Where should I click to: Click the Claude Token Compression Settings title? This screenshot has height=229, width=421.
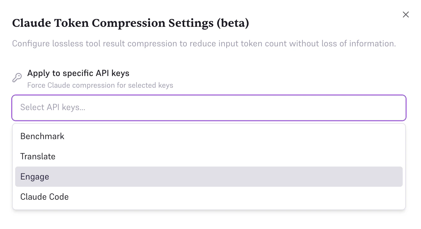coord(130,23)
